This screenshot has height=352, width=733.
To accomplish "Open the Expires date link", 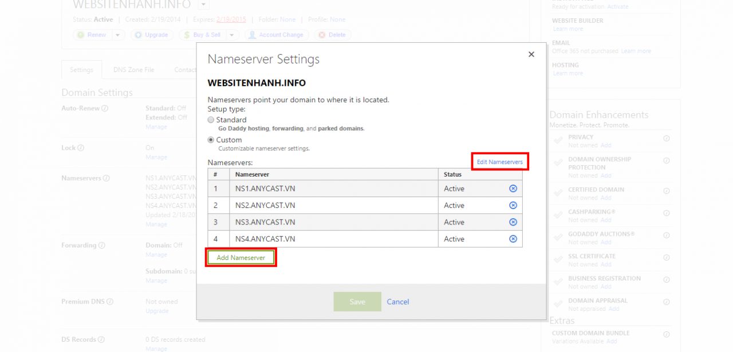I will pos(231,19).
